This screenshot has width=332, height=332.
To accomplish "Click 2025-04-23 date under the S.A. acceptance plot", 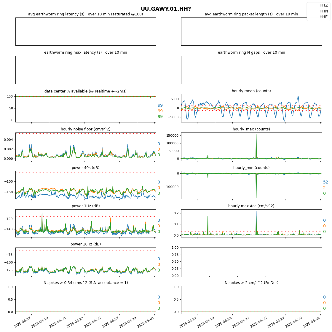I will pyautogui.click(x=75, y=322).
